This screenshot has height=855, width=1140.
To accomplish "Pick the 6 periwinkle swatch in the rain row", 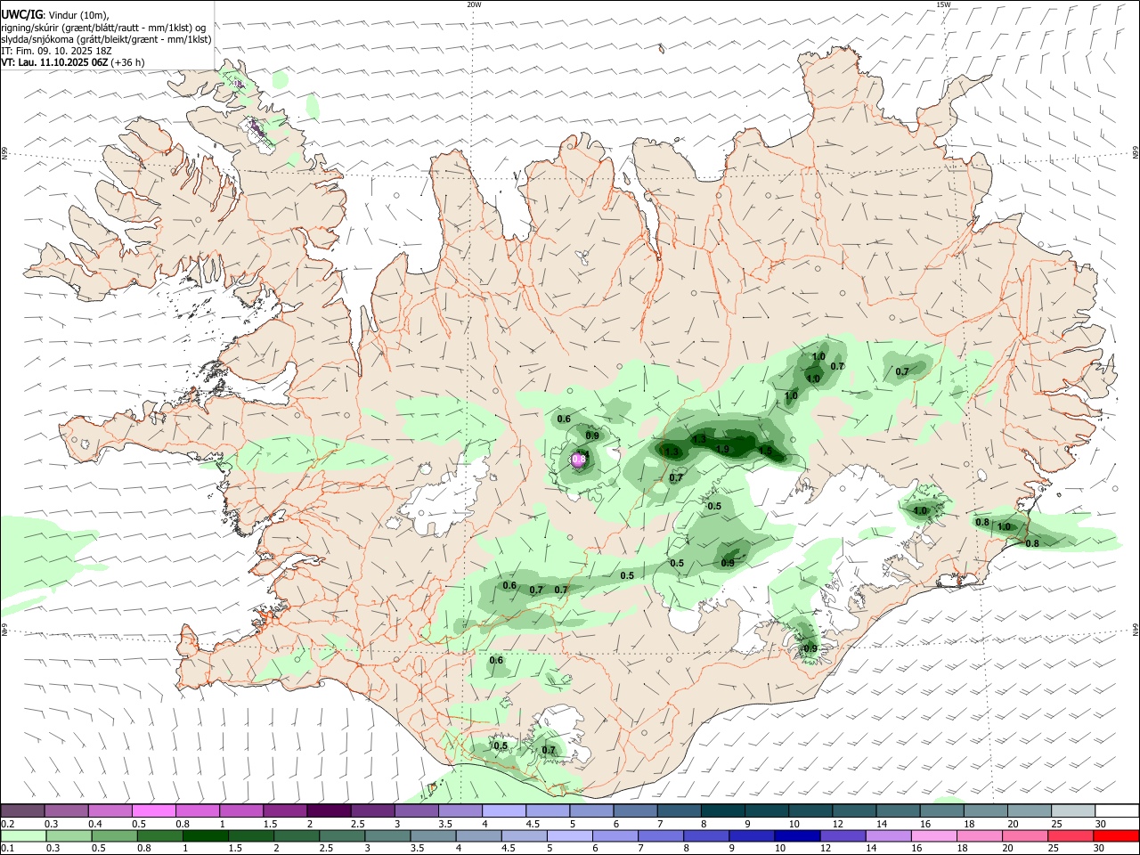I will click(615, 835).
